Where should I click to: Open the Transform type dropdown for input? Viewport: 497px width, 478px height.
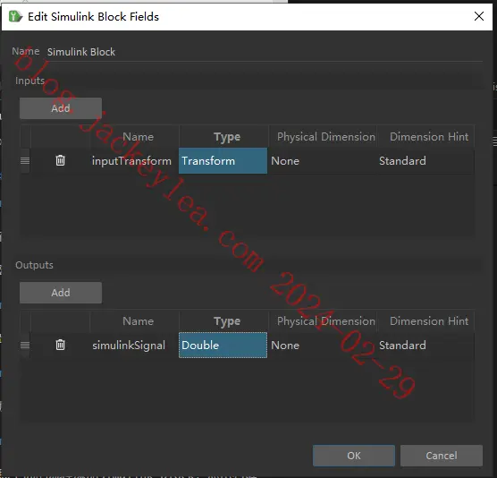(223, 160)
